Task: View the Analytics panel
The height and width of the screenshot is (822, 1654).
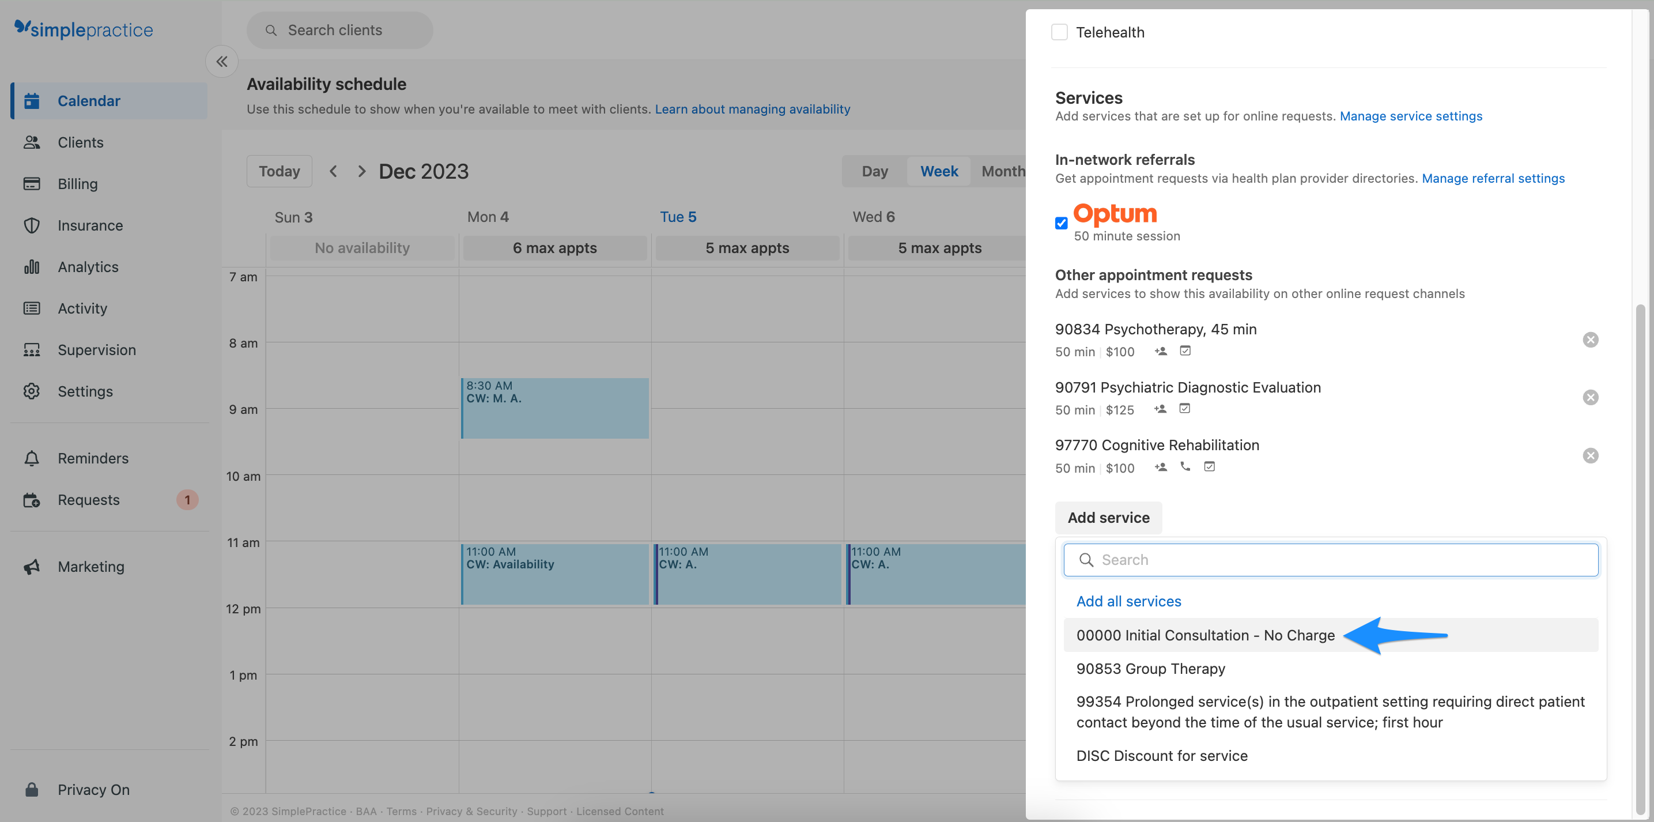Action: [88, 266]
